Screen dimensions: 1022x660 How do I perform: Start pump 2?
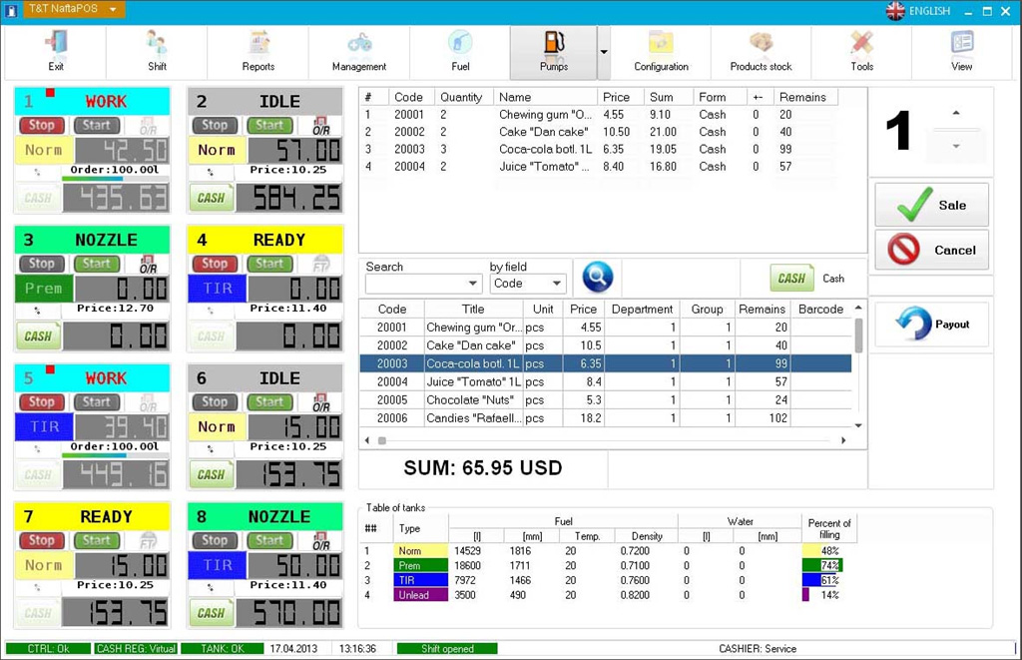269,125
